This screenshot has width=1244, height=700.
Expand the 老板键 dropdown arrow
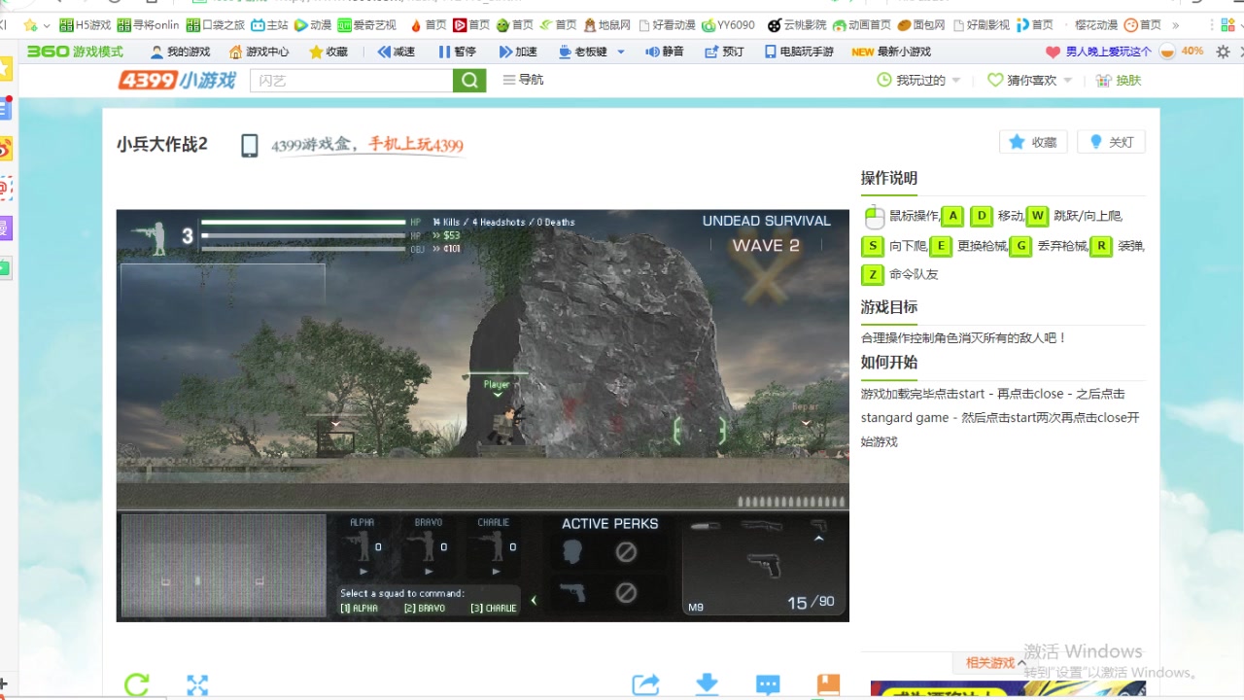pos(621,52)
